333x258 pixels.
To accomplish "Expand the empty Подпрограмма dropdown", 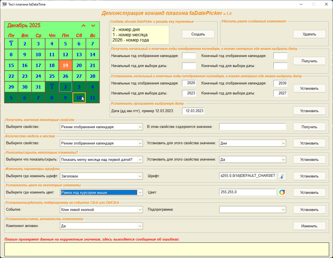I will [x=252, y=209].
